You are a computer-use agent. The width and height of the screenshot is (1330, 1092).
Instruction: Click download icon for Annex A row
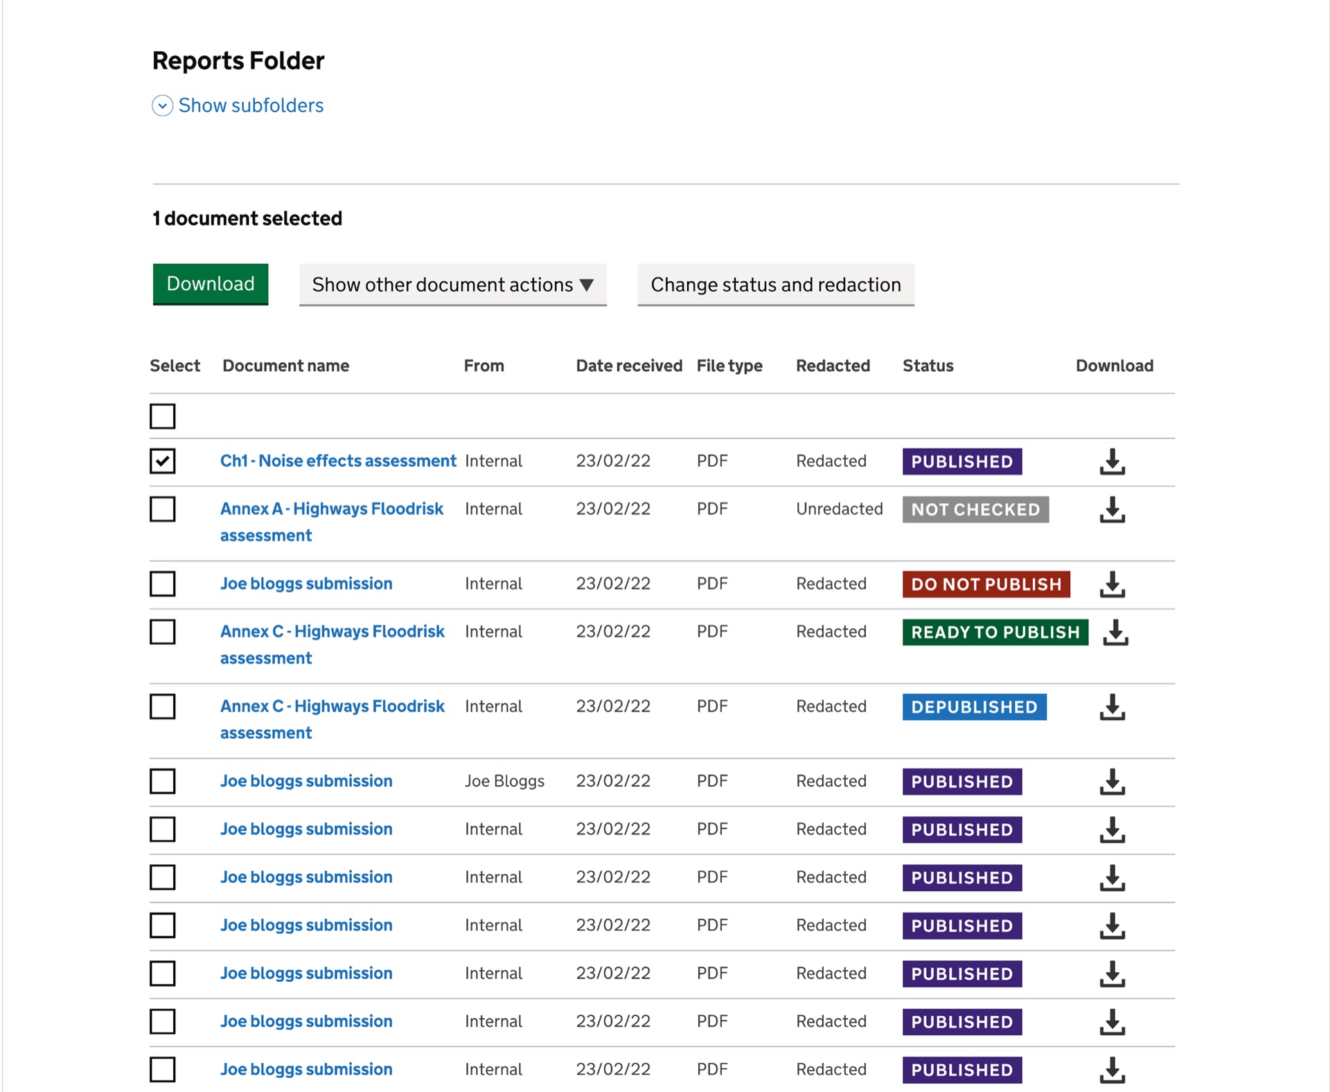pyautogui.click(x=1112, y=509)
